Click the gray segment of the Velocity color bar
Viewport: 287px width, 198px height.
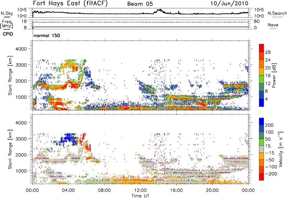262,149
